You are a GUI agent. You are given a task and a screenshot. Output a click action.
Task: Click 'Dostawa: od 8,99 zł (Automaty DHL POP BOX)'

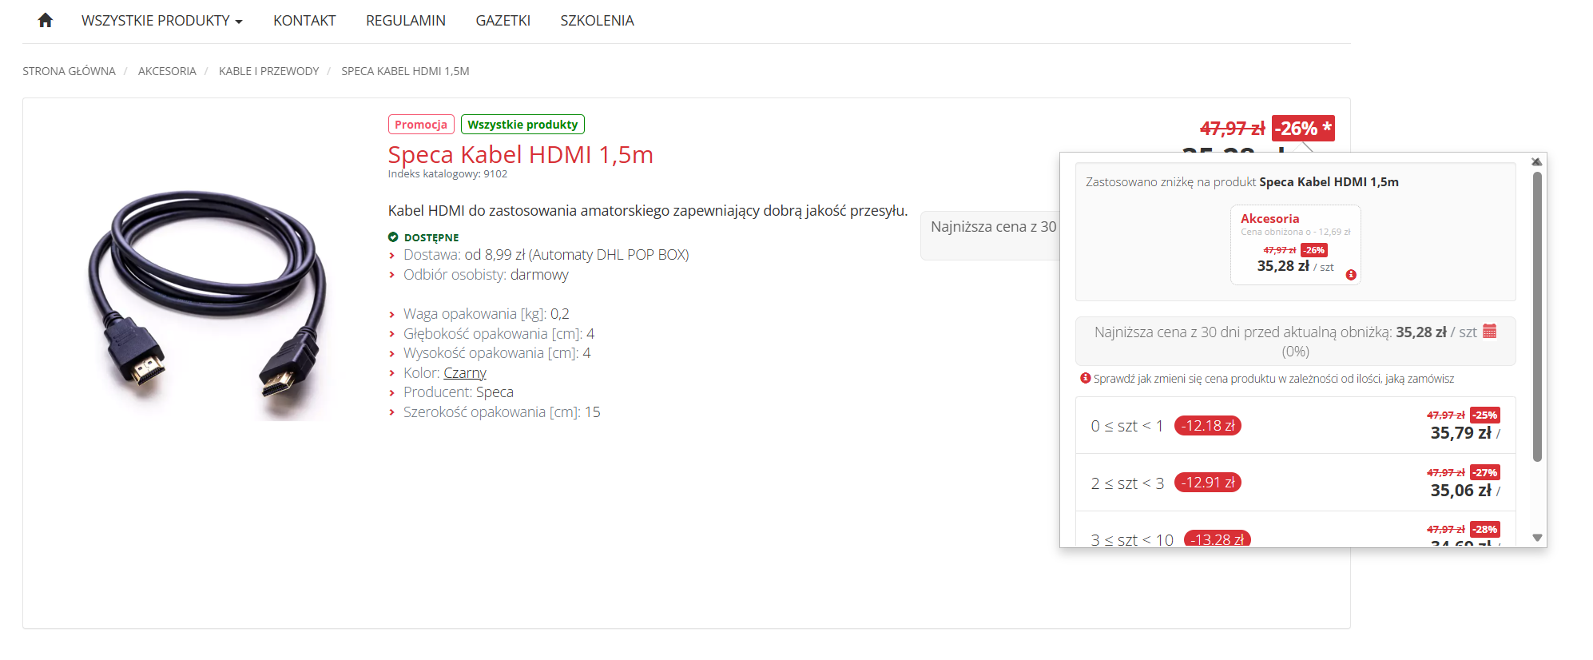[x=546, y=255]
